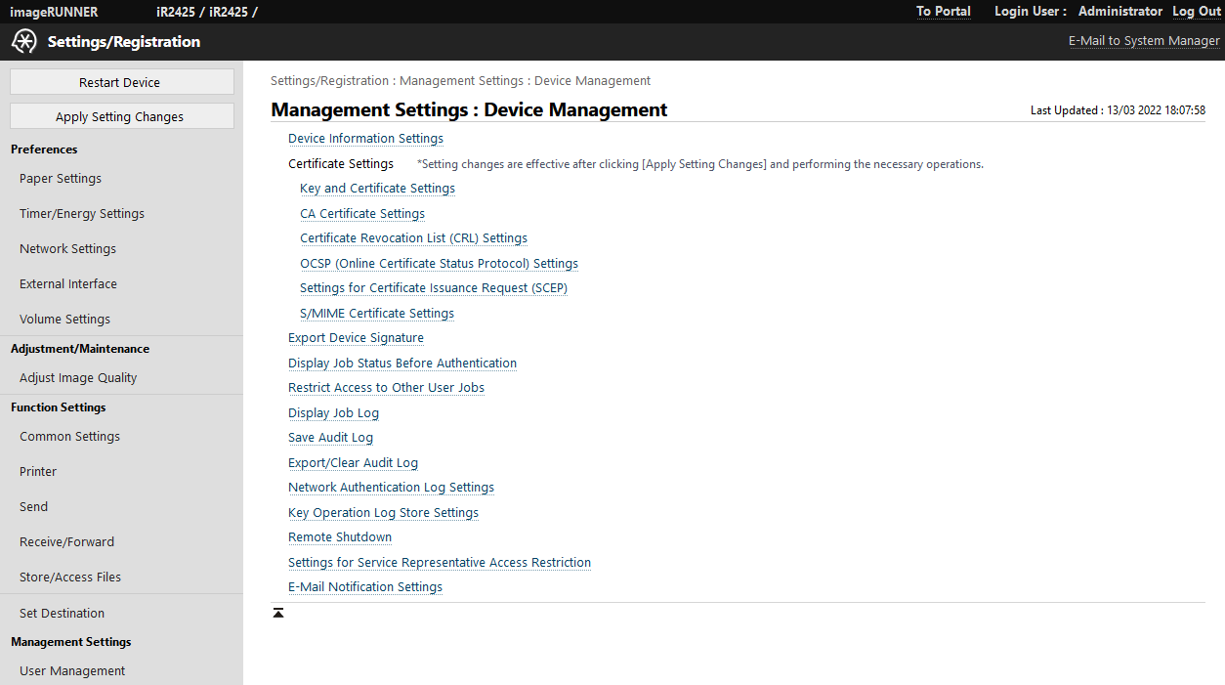Click the Settings/Registration logo icon

(x=24, y=42)
